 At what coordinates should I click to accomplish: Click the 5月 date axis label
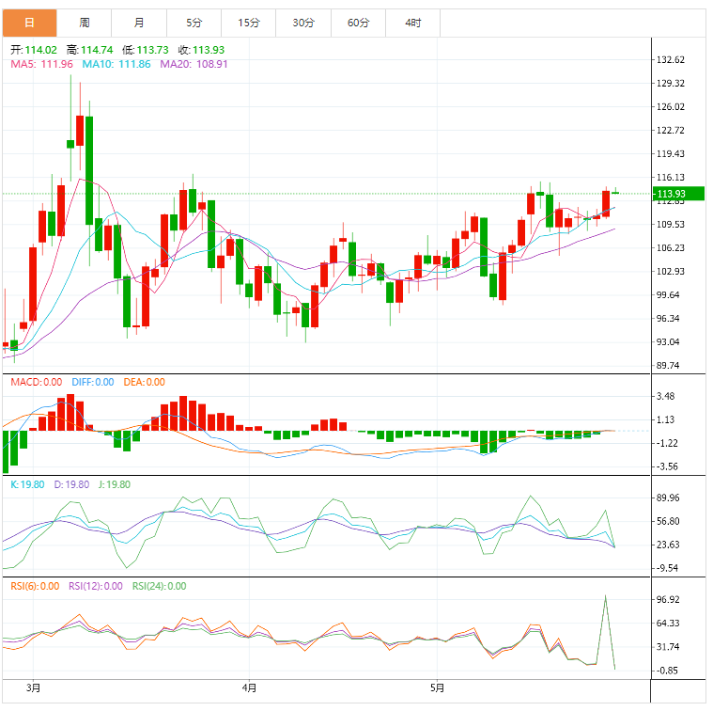pyautogui.click(x=437, y=687)
